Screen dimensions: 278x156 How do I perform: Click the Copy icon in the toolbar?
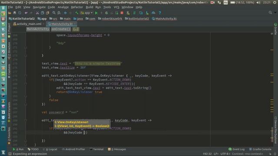click(43, 13)
